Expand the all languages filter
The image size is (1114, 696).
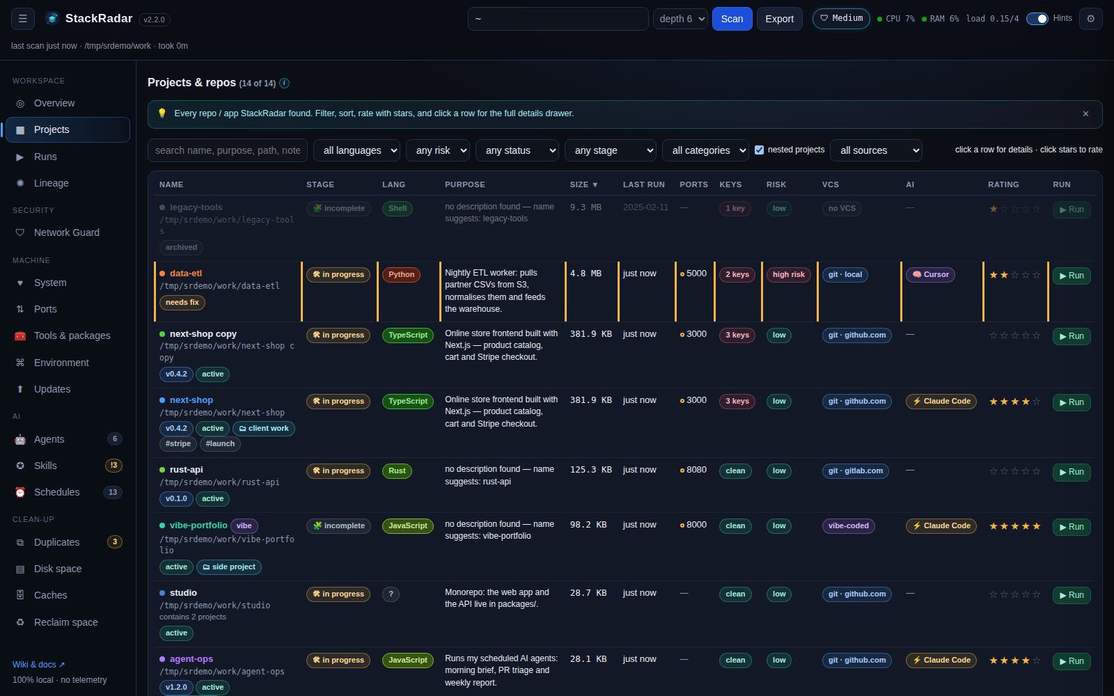(x=357, y=150)
